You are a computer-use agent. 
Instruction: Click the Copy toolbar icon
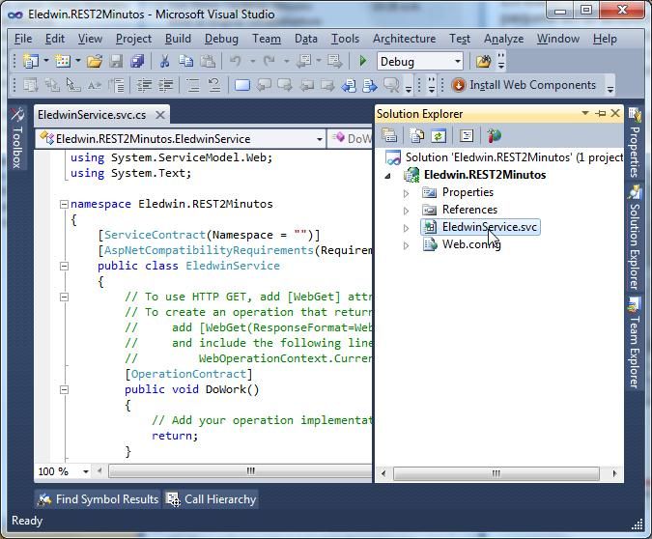click(185, 62)
